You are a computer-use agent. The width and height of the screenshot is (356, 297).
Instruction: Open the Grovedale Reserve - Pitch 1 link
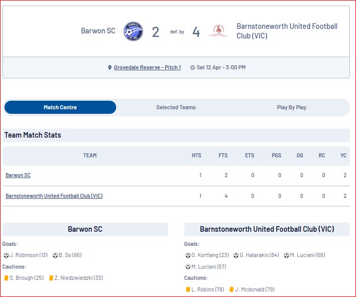[147, 67]
